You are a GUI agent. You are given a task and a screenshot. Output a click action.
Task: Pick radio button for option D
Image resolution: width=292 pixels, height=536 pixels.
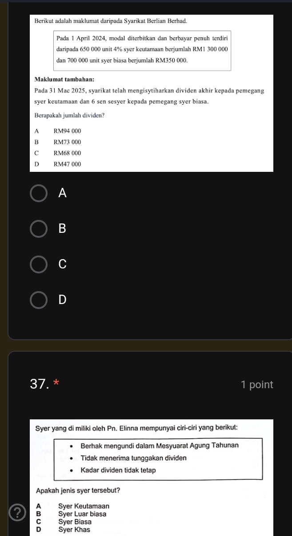click(x=39, y=300)
